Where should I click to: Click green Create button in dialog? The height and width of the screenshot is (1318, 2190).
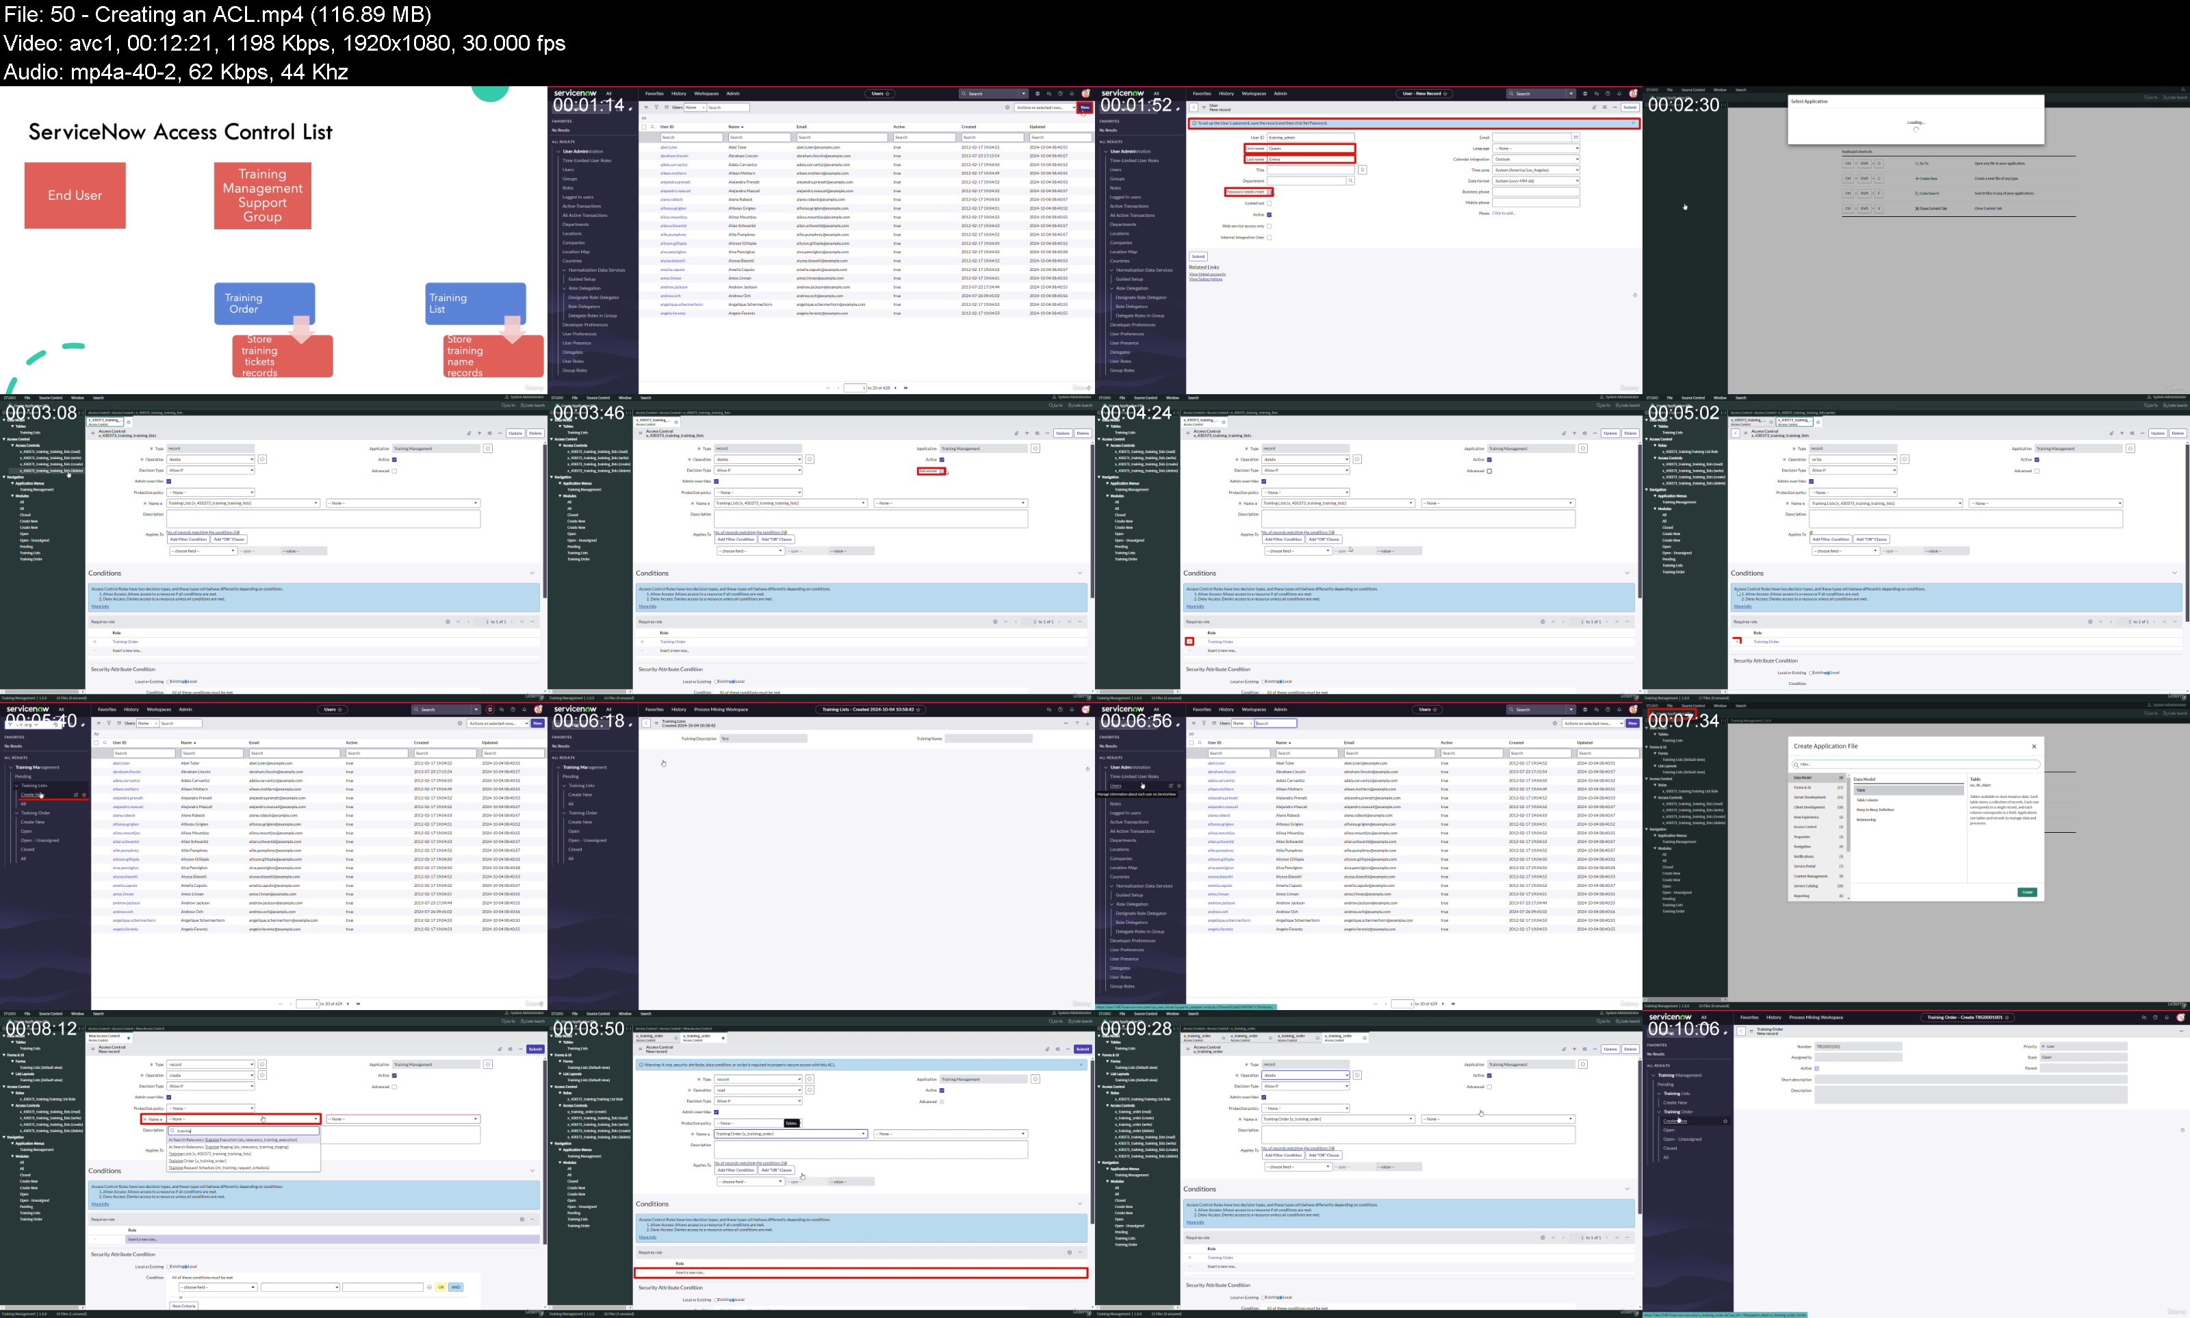(2026, 892)
